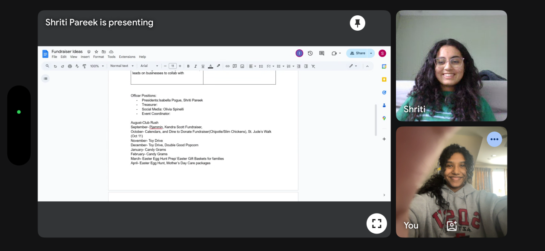Toggle bold formatting
Viewport: 545px width, 251px height.
[x=188, y=66]
